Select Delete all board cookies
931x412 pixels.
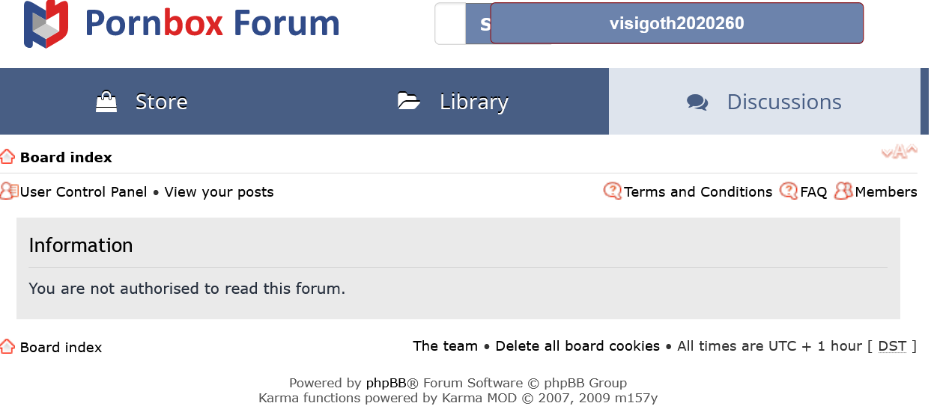(x=577, y=346)
